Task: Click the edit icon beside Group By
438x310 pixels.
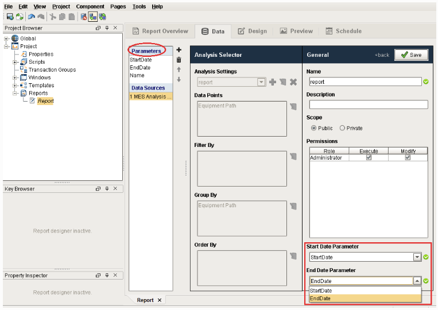Action: point(293,206)
